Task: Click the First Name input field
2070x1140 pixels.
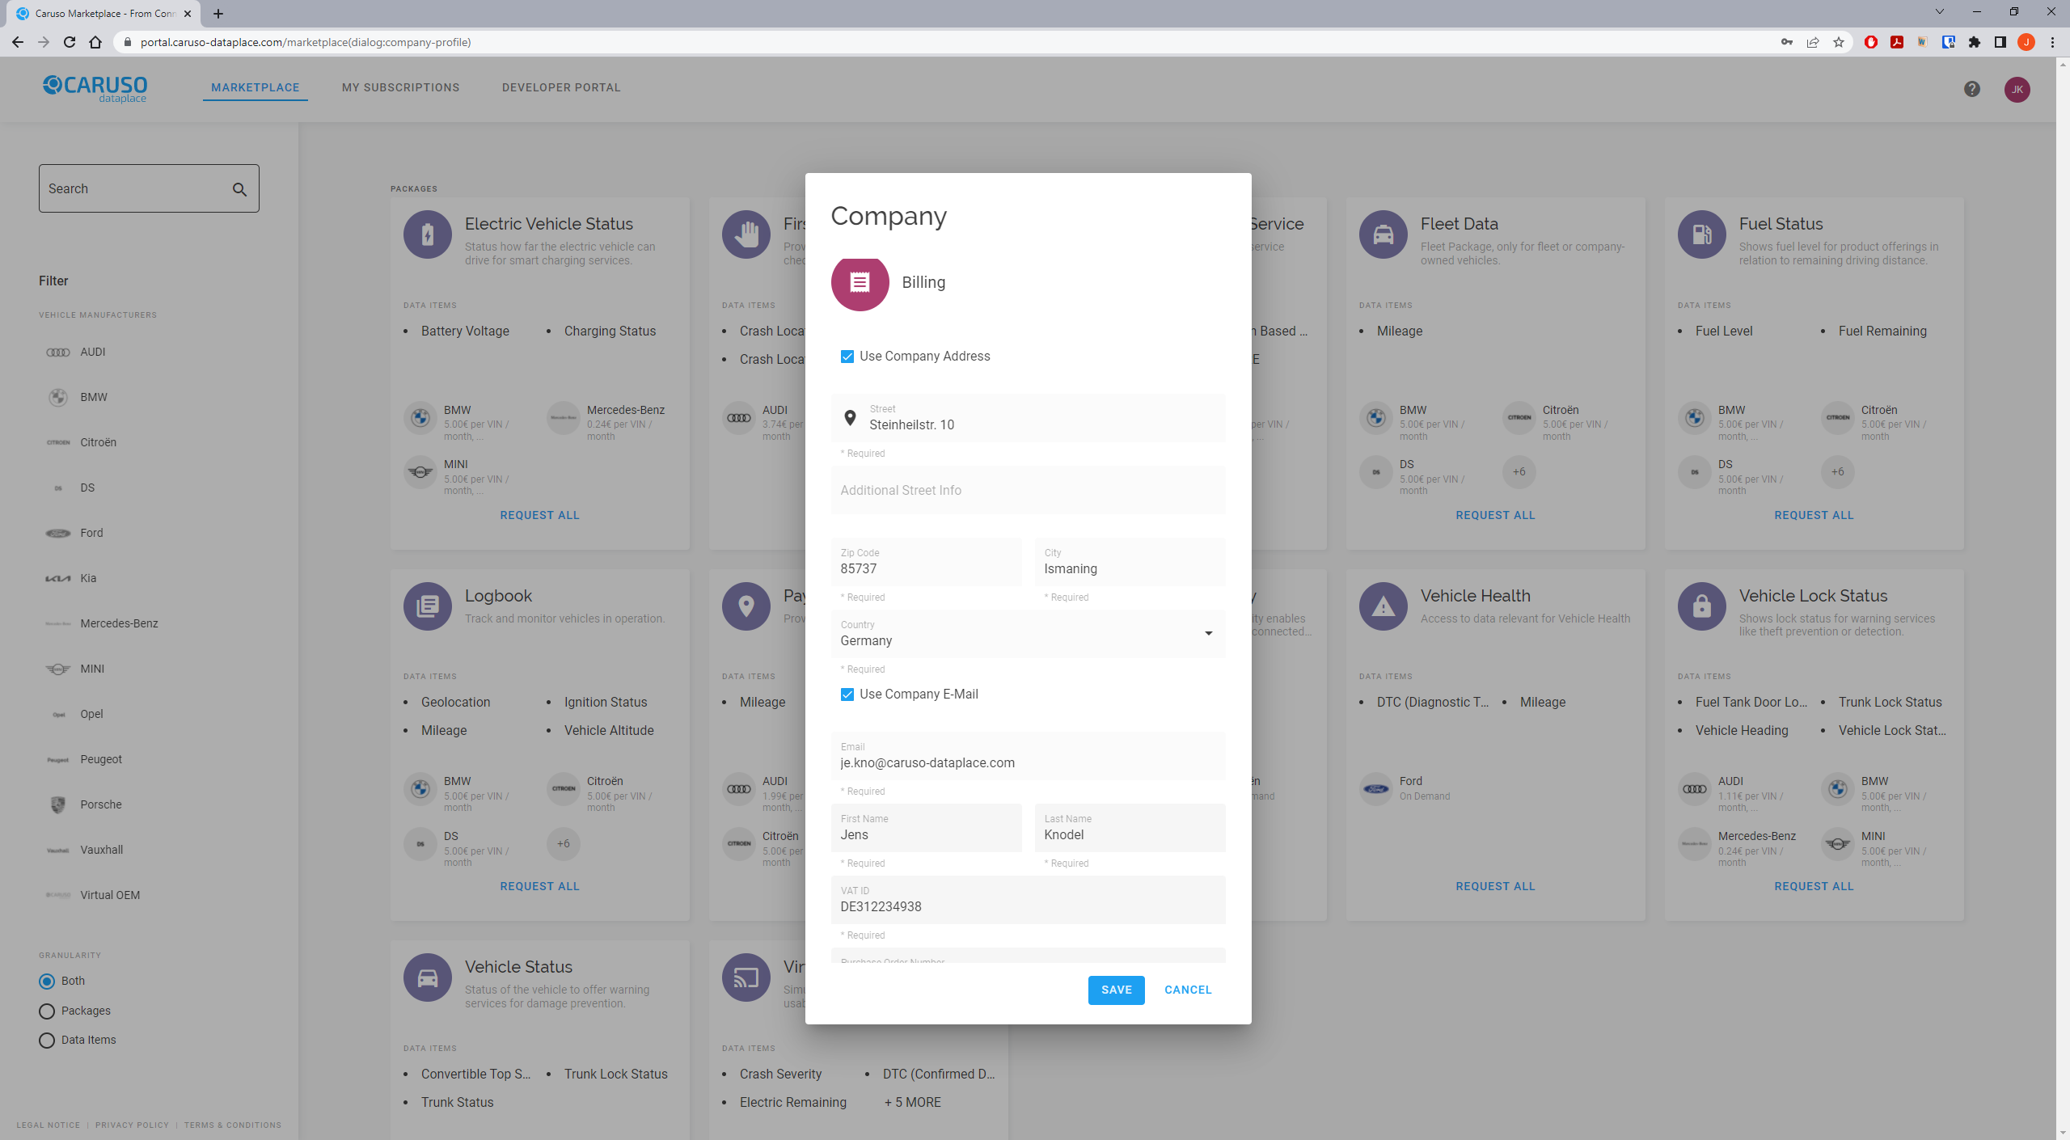Action: click(926, 834)
